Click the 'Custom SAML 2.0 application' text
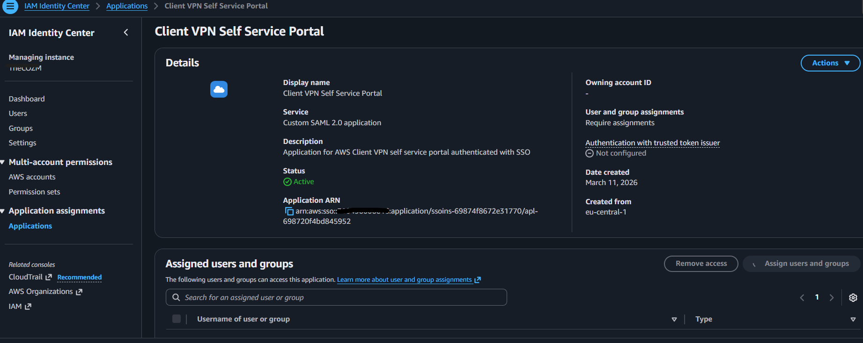863x343 pixels. tap(332, 123)
